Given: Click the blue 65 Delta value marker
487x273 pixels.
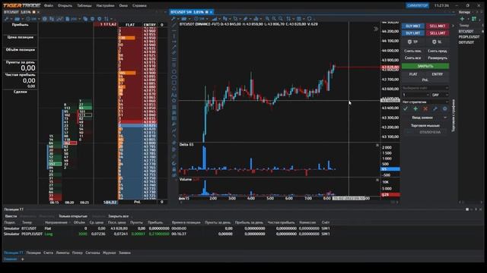Looking at the screenshot, I should 390,169.
